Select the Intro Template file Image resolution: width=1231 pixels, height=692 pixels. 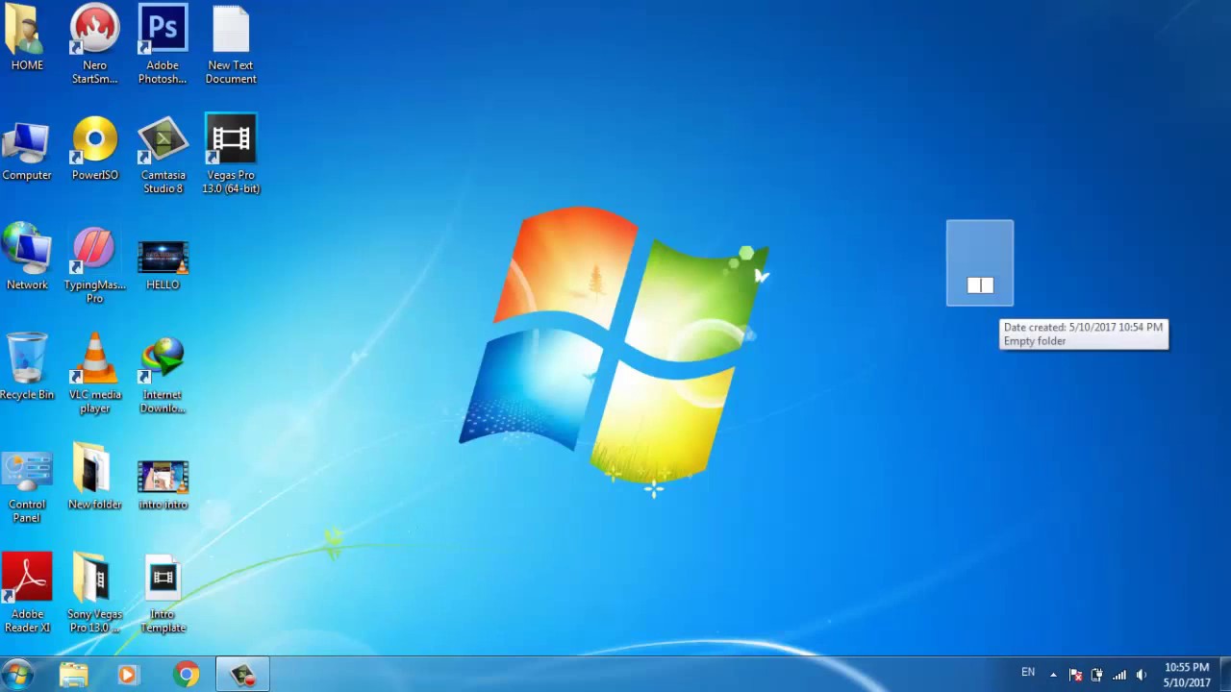[x=163, y=593]
